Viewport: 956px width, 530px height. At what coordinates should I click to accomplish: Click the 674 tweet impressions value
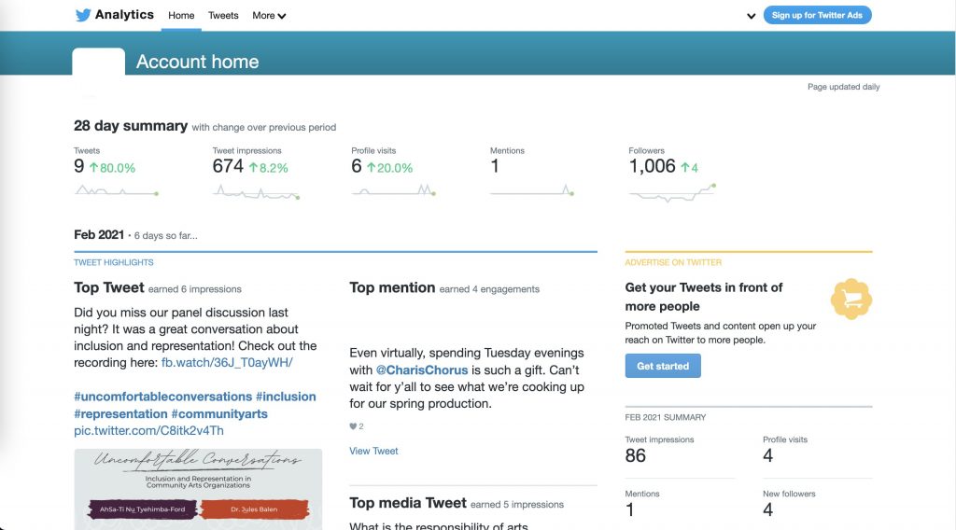point(228,166)
